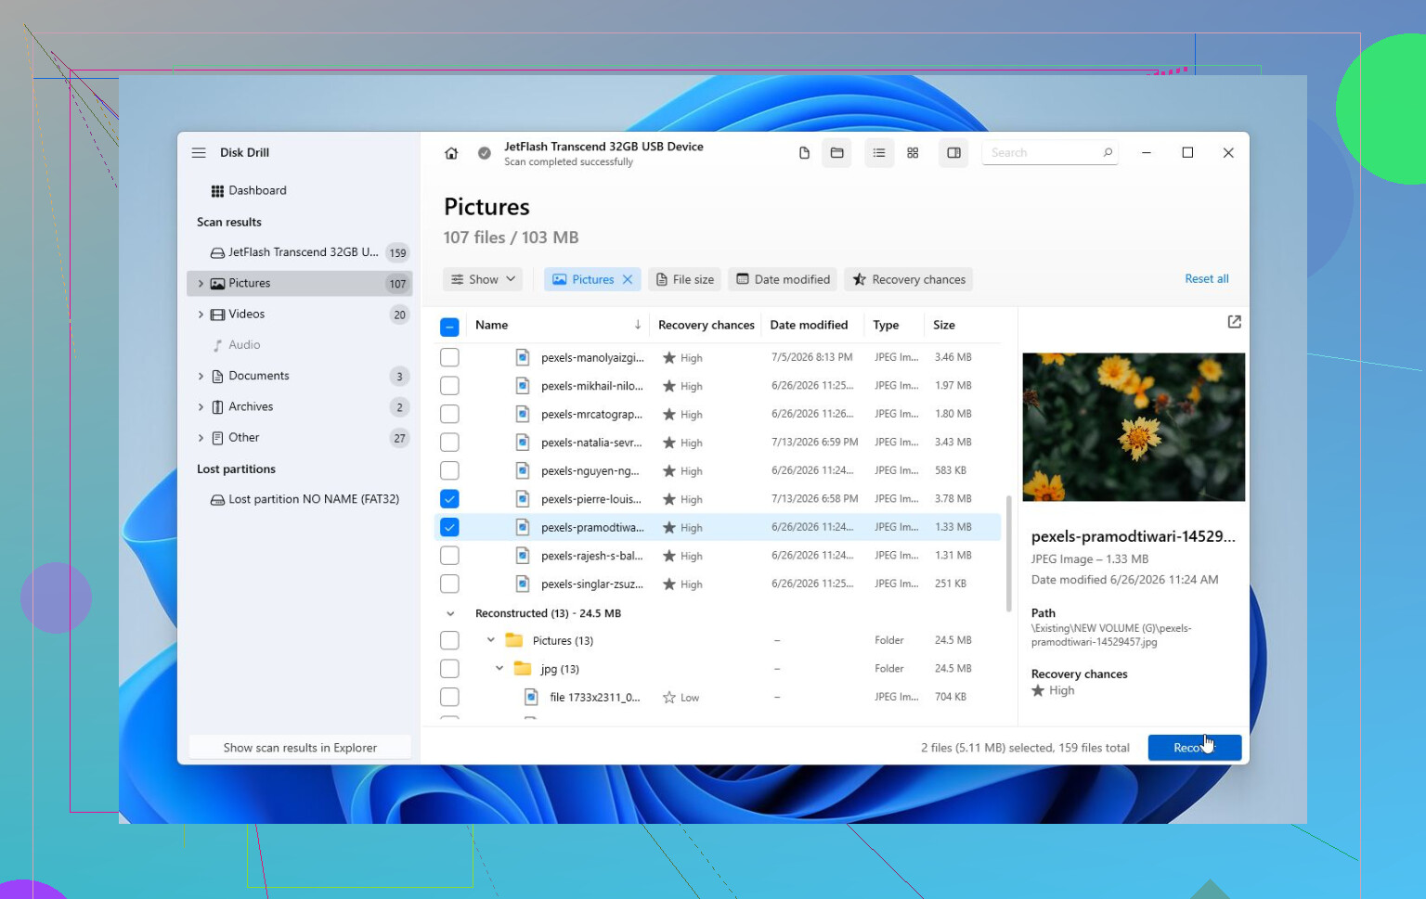Check the pexels-mikhail-nilo file checkbox

pos(449,385)
